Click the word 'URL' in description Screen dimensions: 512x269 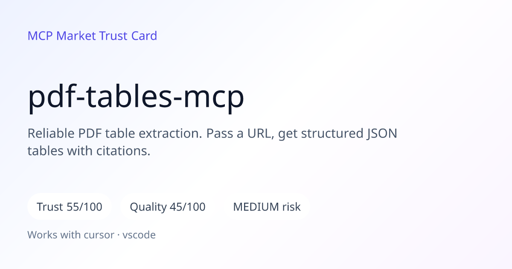tap(263, 134)
